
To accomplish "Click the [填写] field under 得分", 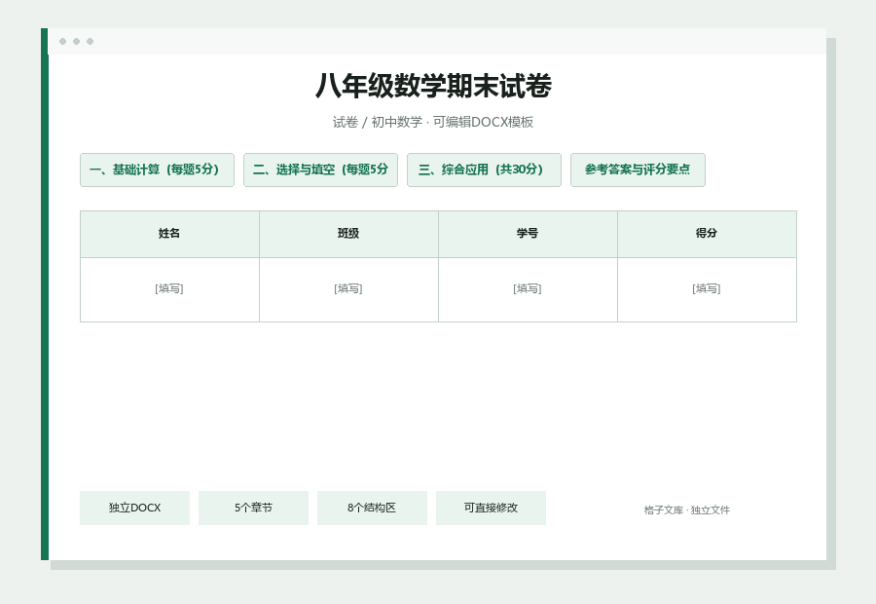I will tap(707, 289).
